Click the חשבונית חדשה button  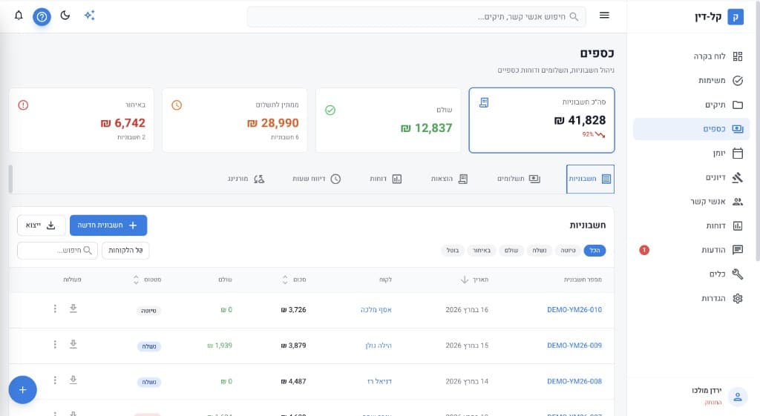click(108, 225)
